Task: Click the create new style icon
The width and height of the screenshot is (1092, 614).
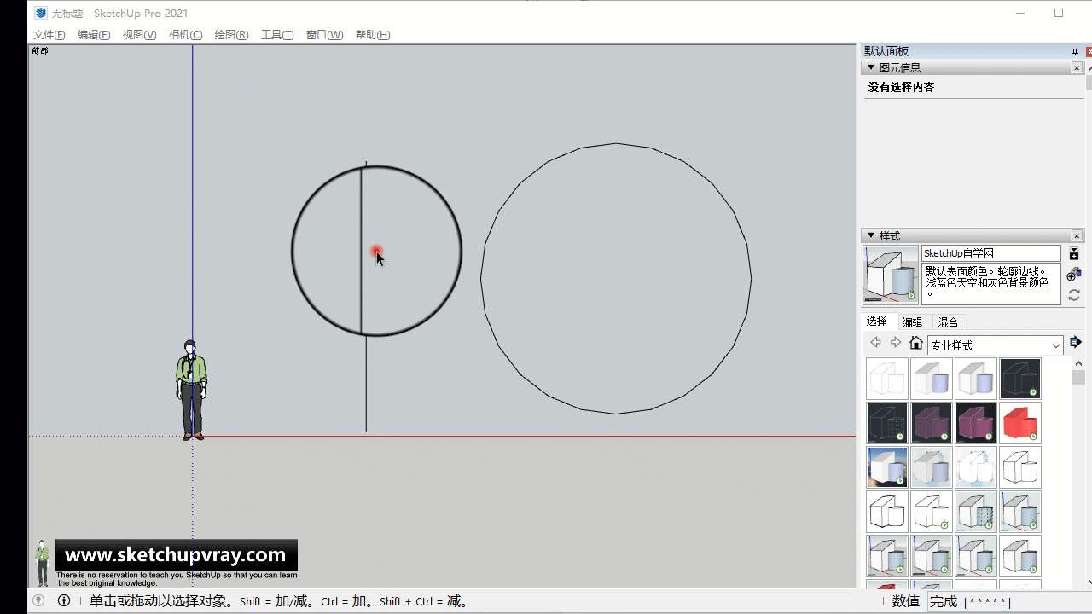Action: (1074, 274)
